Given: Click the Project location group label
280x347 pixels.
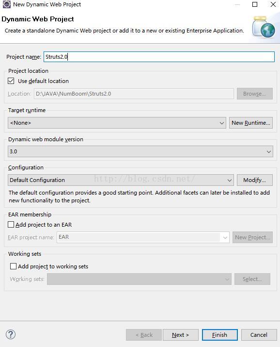Looking at the screenshot, I should (x=28, y=71).
